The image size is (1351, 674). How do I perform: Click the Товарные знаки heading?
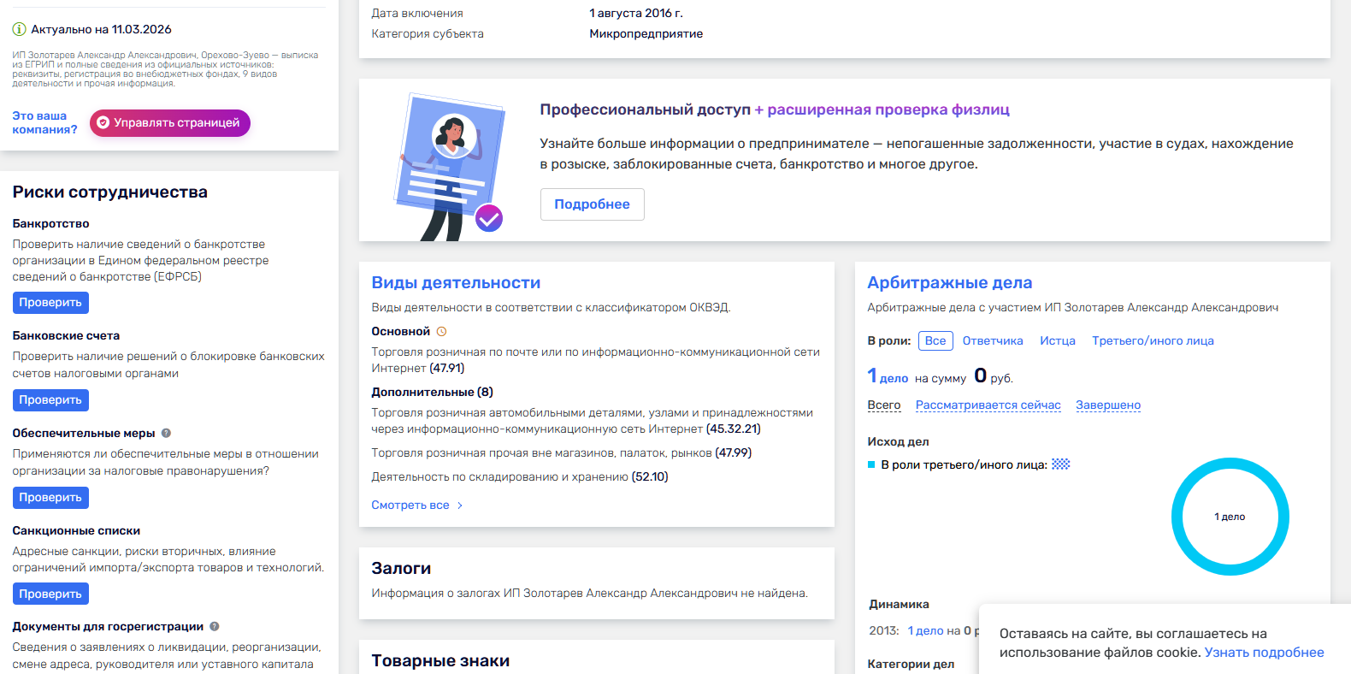pos(440,661)
